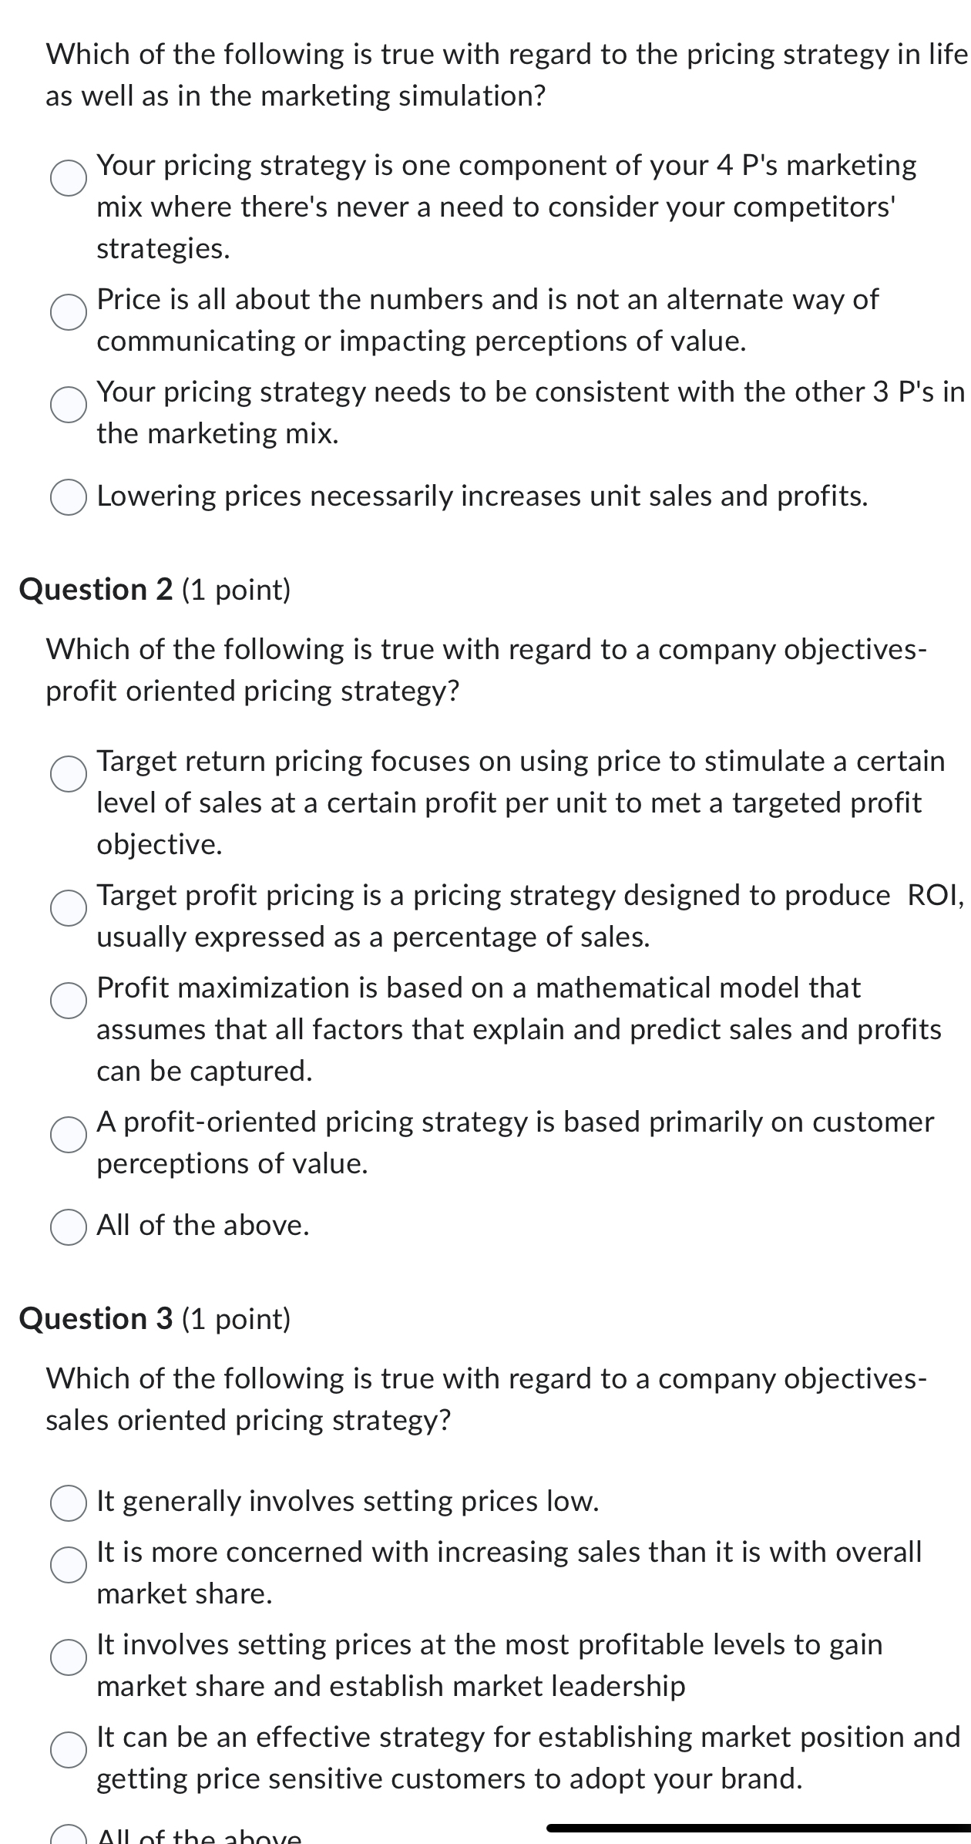The image size is (971, 1844).
Task: Choose 'It generally involves setting prices low'
Action: point(69,1502)
